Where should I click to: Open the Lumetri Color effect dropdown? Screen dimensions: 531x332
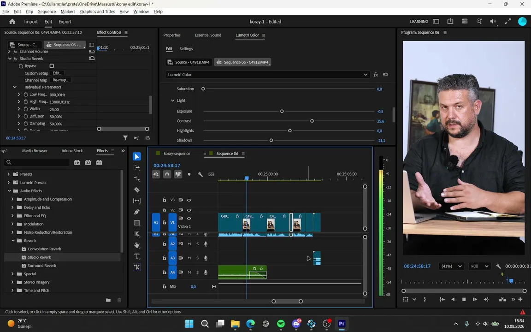coord(267,75)
